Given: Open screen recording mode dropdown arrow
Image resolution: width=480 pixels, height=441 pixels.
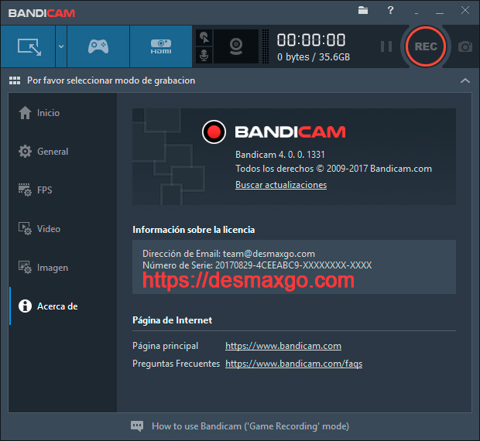Looking at the screenshot, I should point(61,46).
